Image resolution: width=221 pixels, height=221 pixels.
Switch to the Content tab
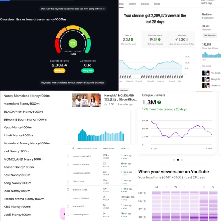tap(132, 4)
